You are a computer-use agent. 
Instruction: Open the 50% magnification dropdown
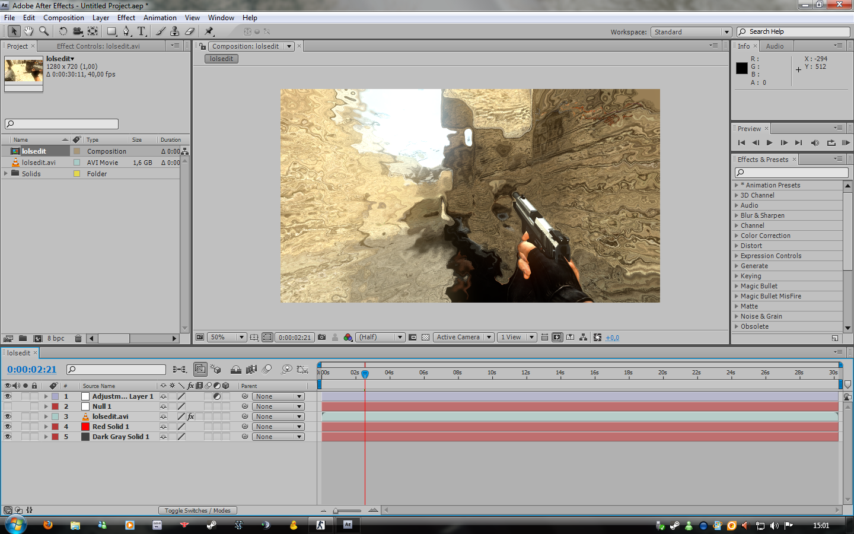(227, 337)
